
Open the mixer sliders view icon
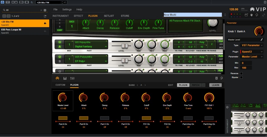(72, 78)
